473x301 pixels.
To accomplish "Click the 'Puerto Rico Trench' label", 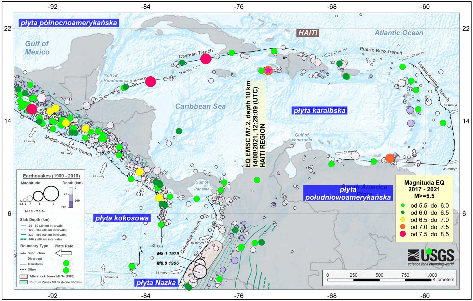I will (381, 51).
